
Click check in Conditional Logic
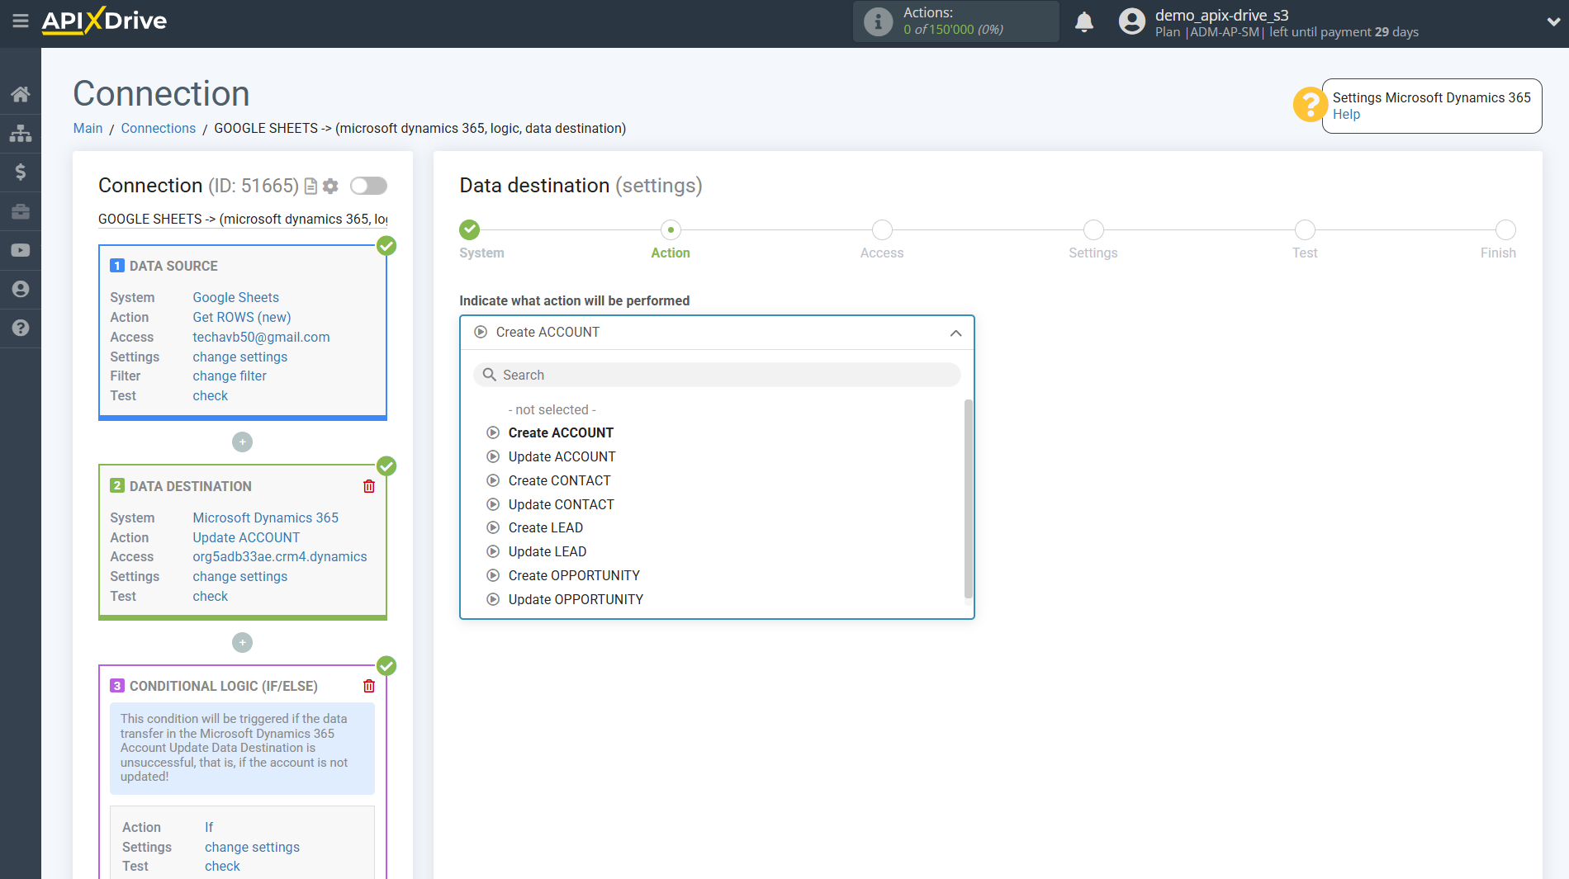222,866
